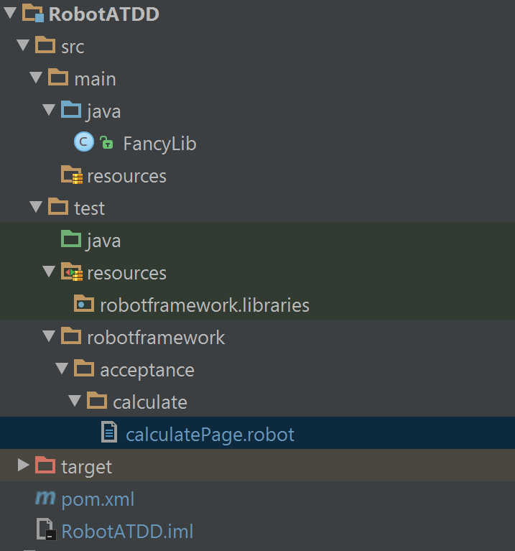The width and height of the screenshot is (515, 551).
Task: Select the FancyLib class label
Action: click(x=159, y=143)
